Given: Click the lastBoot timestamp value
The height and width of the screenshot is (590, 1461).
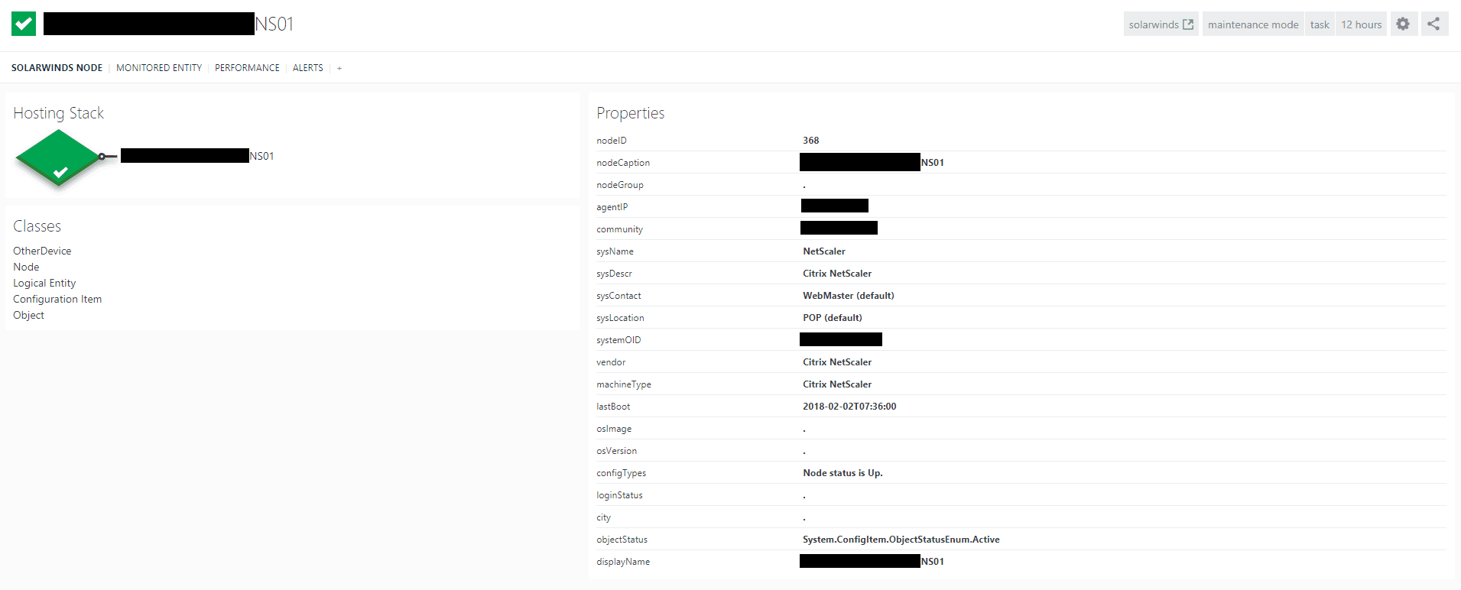Looking at the screenshot, I should [x=849, y=407].
